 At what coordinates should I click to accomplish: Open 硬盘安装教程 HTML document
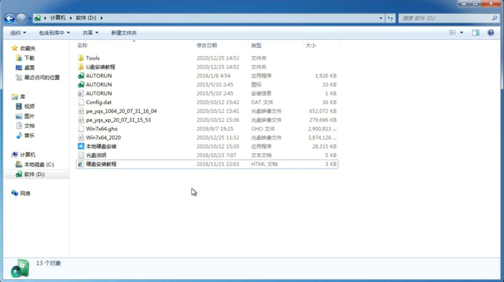(101, 164)
